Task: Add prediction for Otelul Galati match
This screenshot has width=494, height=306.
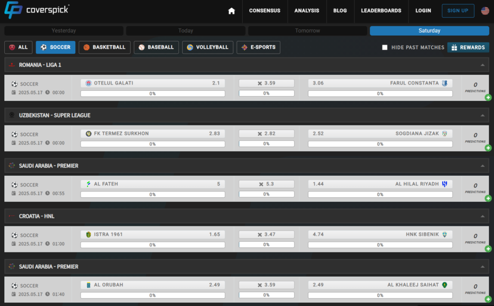Action: (x=488, y=97)
